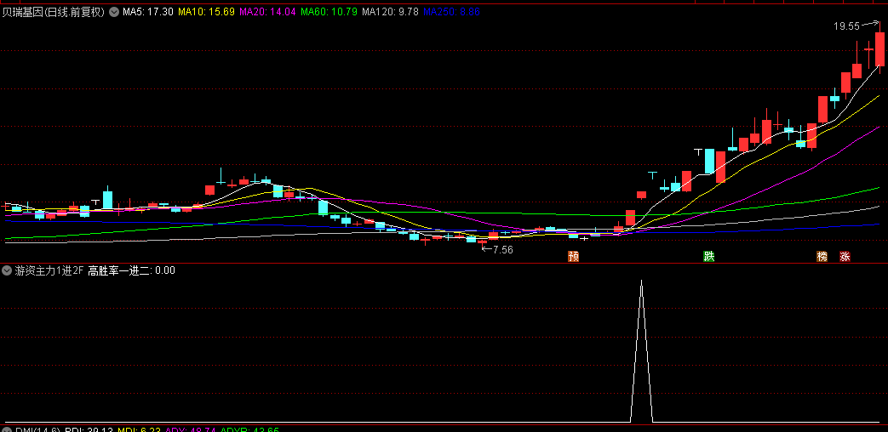This screenshot has width=888, height=432.
Task: Click the peak of the white signal spike
Action: point(641,281)
